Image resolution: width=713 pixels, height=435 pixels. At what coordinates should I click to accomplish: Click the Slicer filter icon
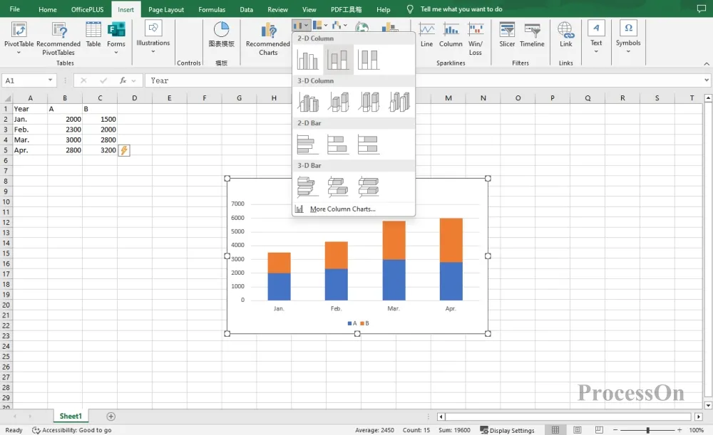point(507,34)
